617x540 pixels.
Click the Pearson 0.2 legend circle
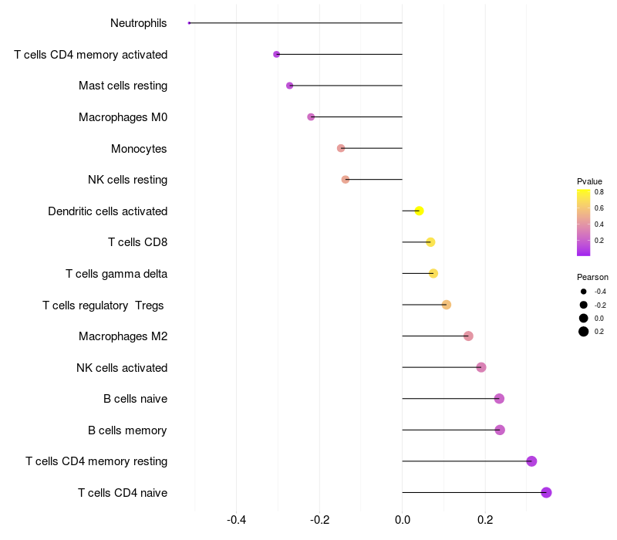click(x=584, y=332)
